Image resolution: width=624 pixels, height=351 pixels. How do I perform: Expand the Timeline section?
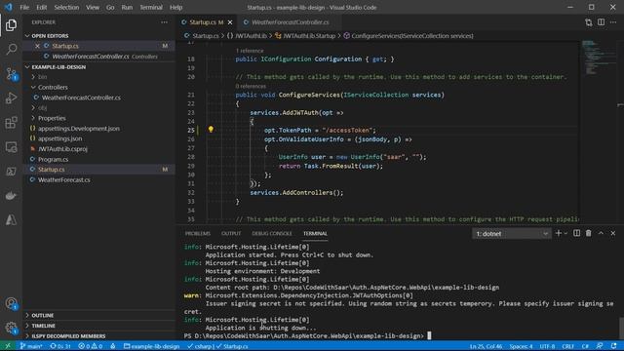click(43, 326)
